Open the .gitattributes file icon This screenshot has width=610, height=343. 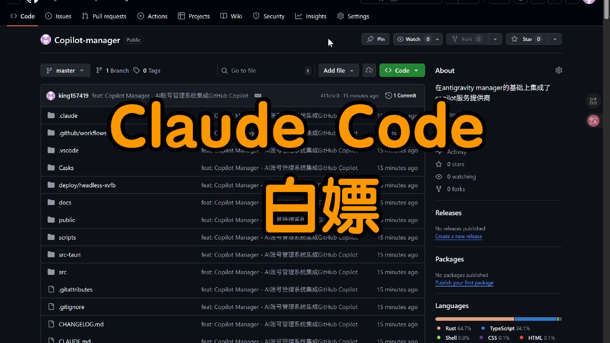pyautogui.click(x=51, y=289)
